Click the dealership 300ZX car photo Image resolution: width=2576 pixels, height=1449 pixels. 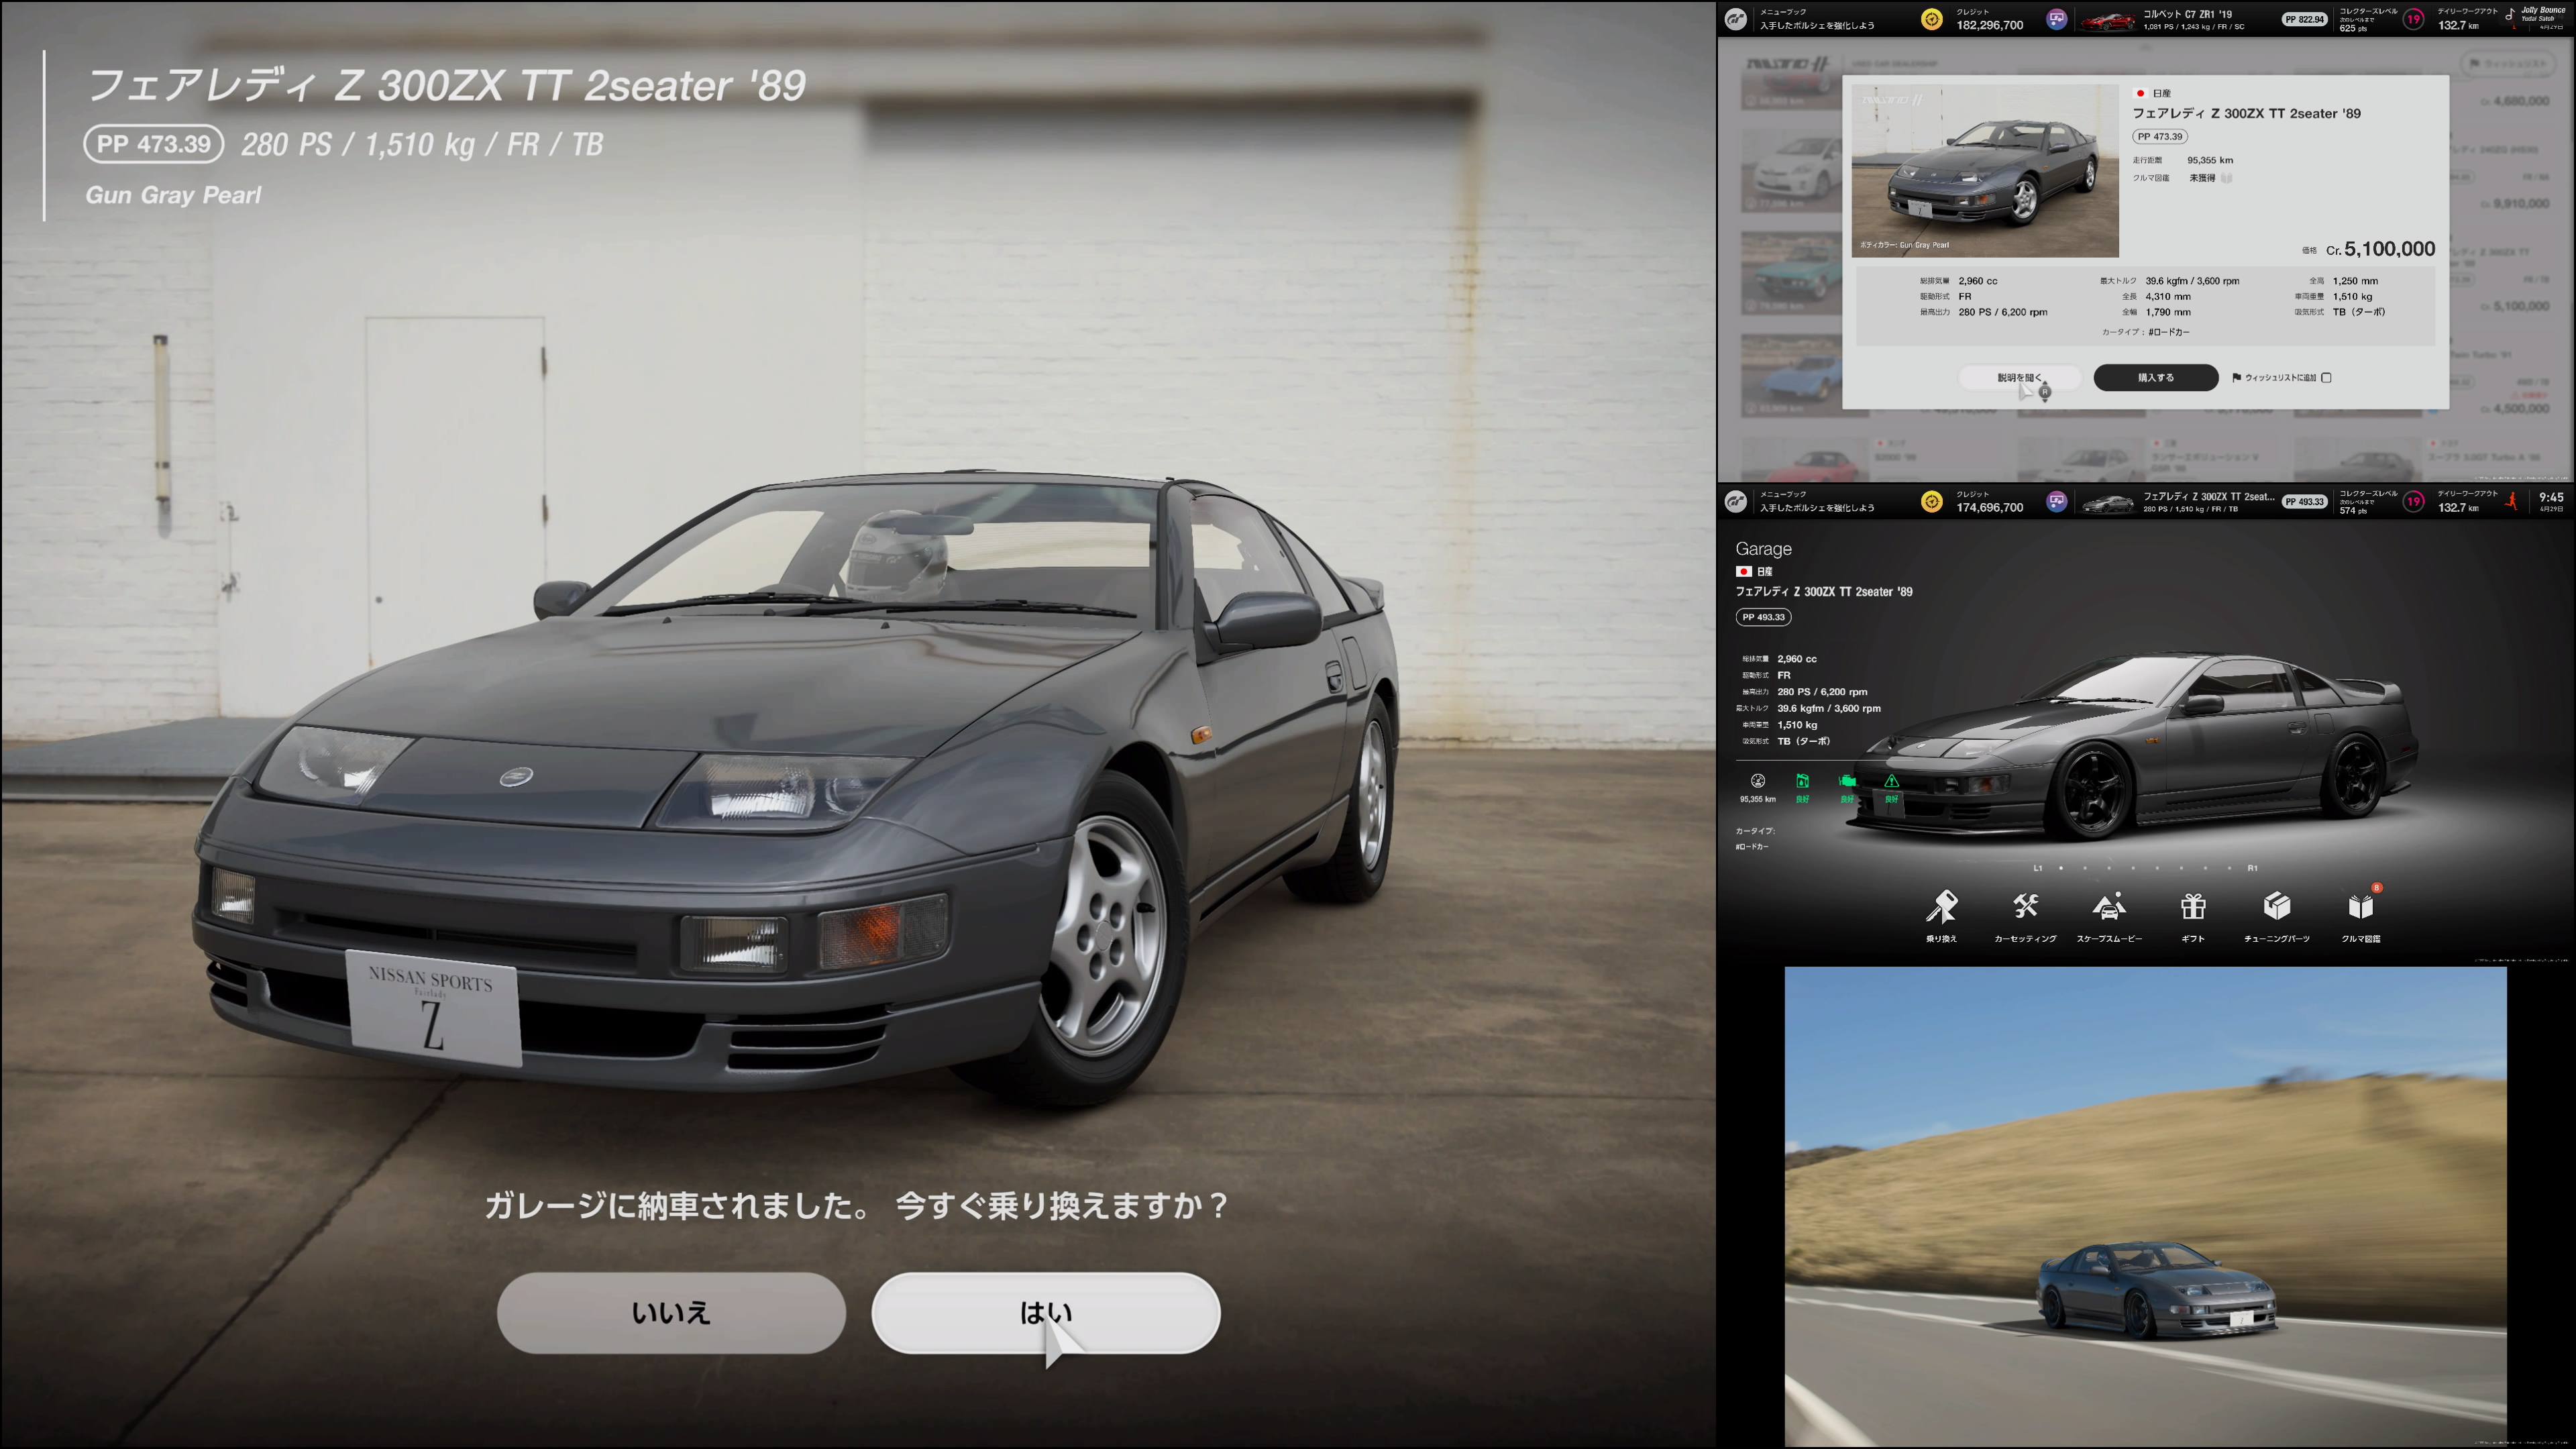point(1985,171)
